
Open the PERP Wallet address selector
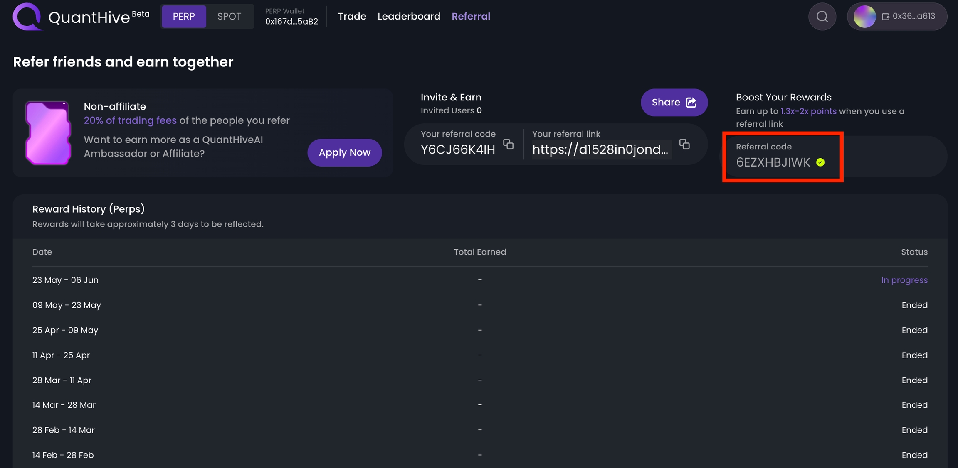click(291, 17)
